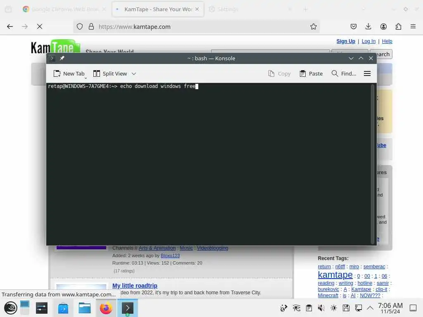Open Konsole hamburger menu

coord(367,73)
